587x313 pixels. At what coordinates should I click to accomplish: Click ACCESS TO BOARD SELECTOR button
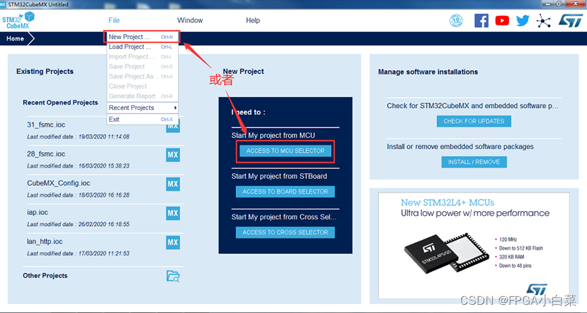click(x=285, y=191)
